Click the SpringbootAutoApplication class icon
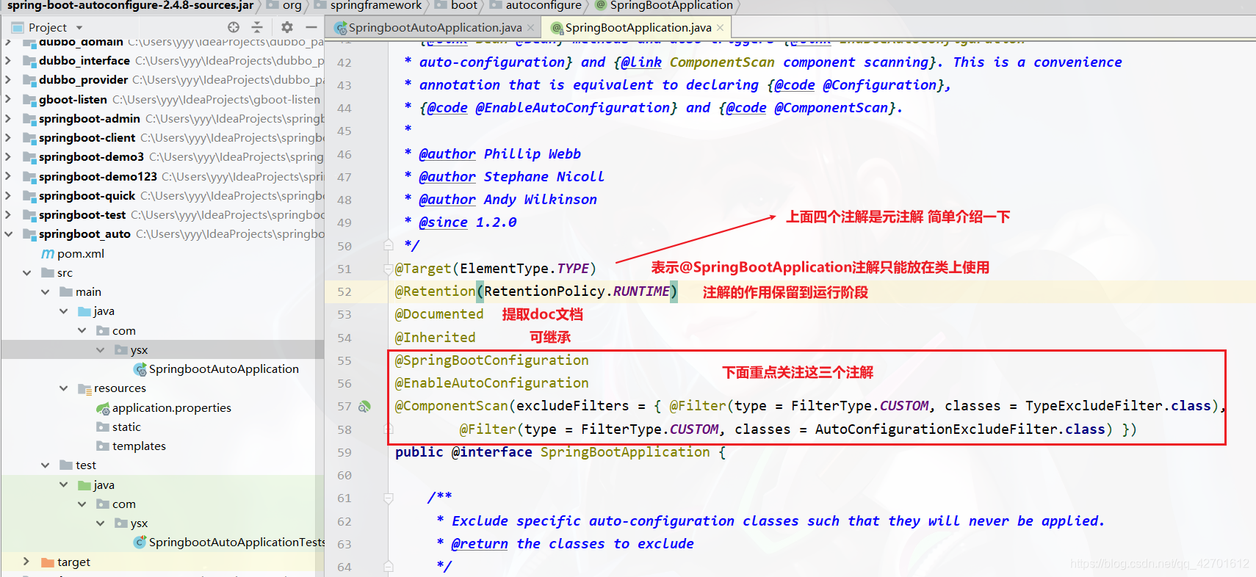 140,369
